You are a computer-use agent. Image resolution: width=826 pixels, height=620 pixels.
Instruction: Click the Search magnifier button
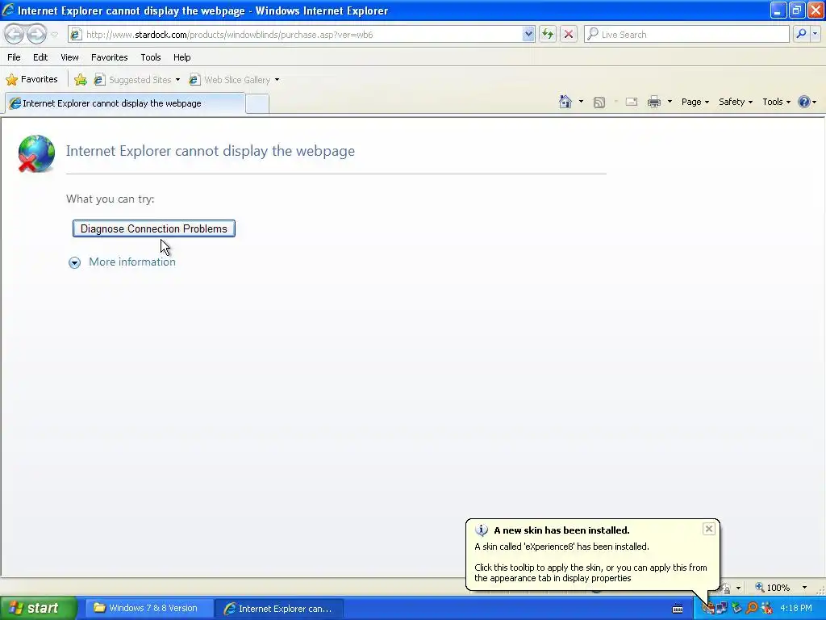click(801, 34)
